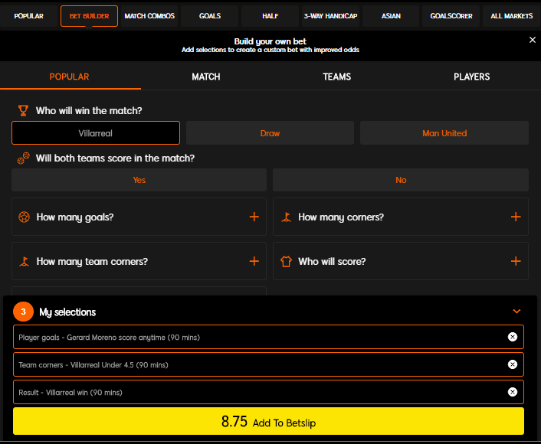Switch to the Players tab
Image resolution: width=541 pixels, height=444 pixels.
(471, 77)
